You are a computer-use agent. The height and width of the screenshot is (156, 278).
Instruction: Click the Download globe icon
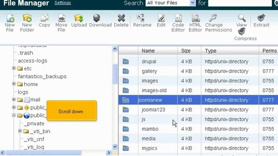coord(96,18)
